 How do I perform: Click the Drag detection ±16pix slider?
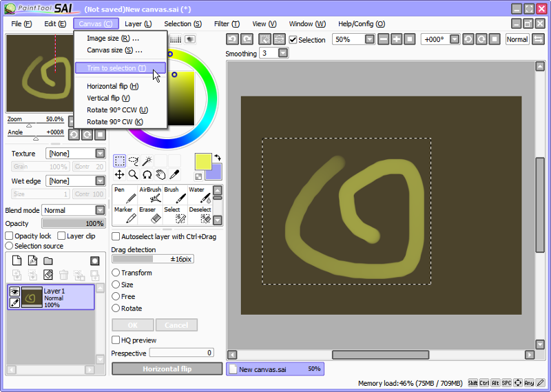point(152,259)
